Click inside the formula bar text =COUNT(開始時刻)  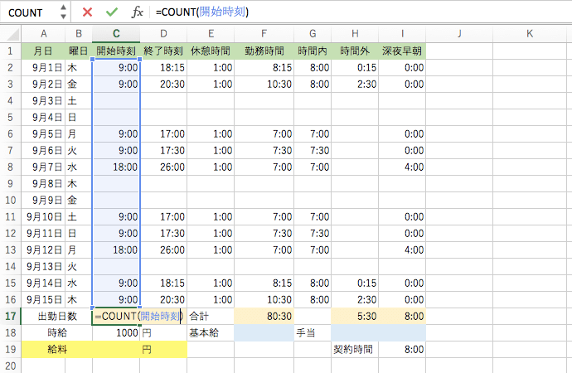click(201, 12)
